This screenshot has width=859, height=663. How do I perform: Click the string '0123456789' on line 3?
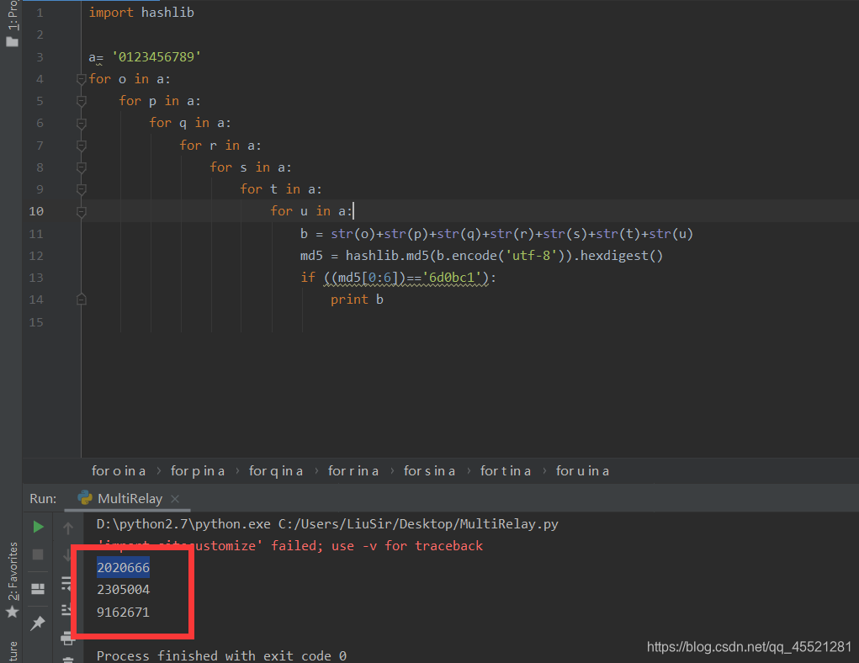pos(156,57)
